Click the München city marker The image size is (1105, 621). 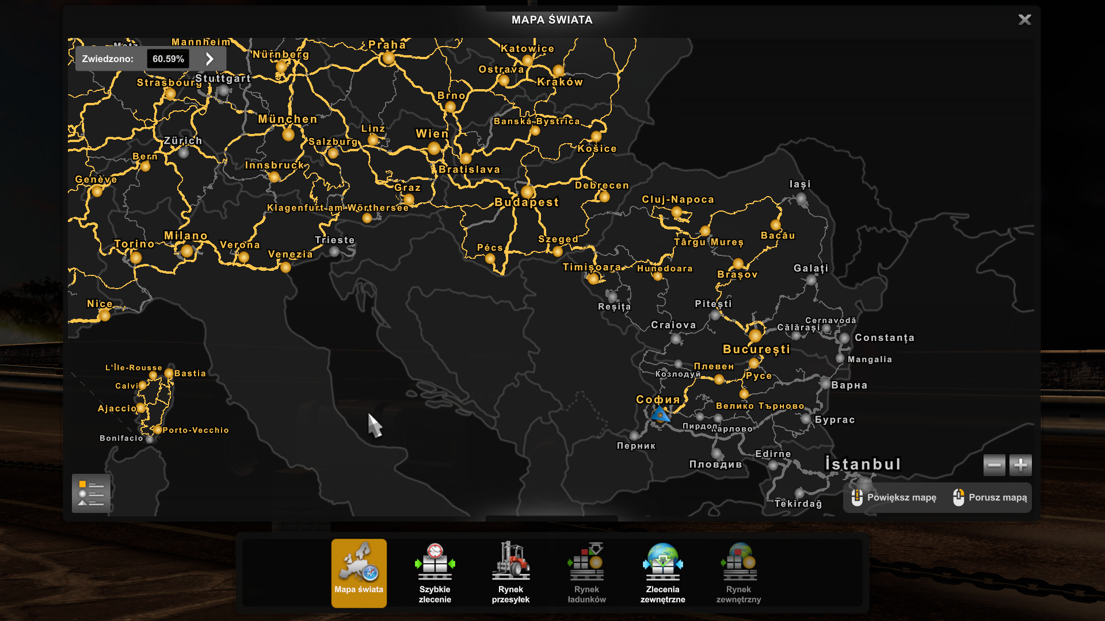click(x=288, y=135)
